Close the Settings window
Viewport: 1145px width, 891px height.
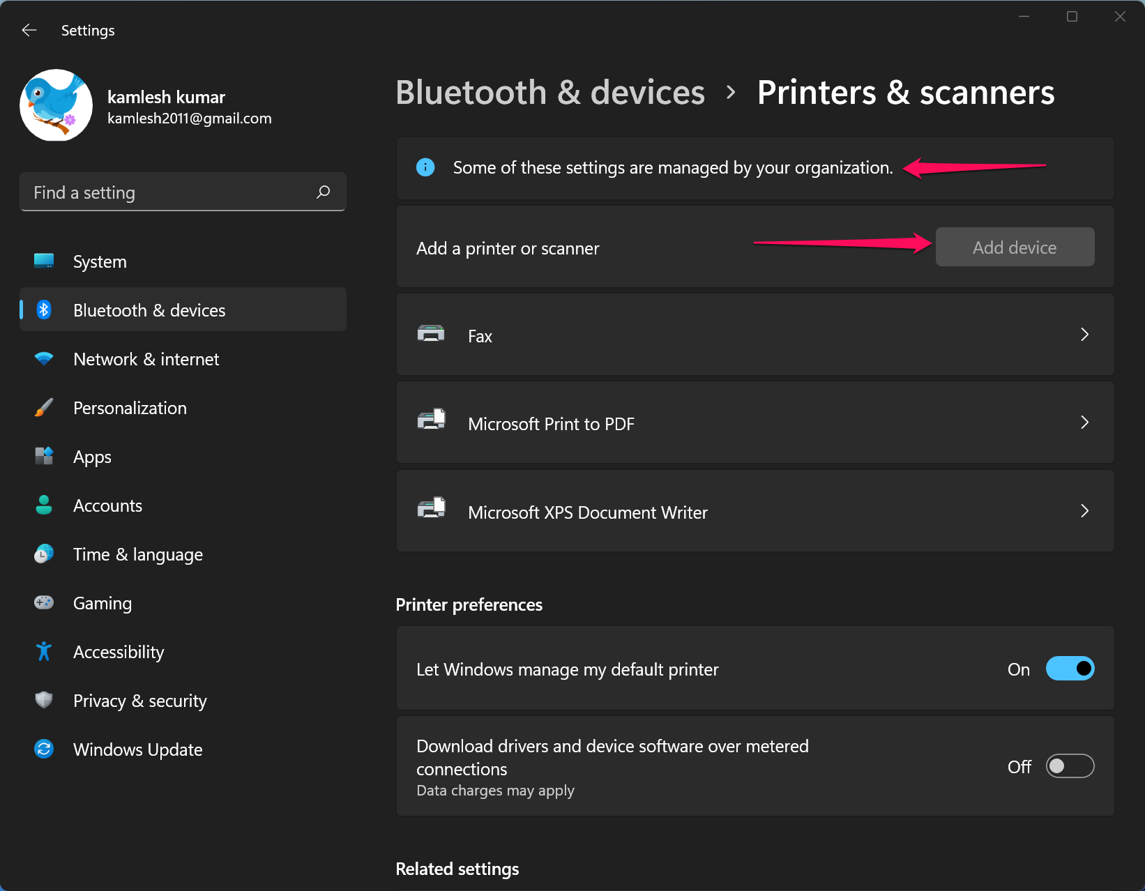(x=1120, y=16)
